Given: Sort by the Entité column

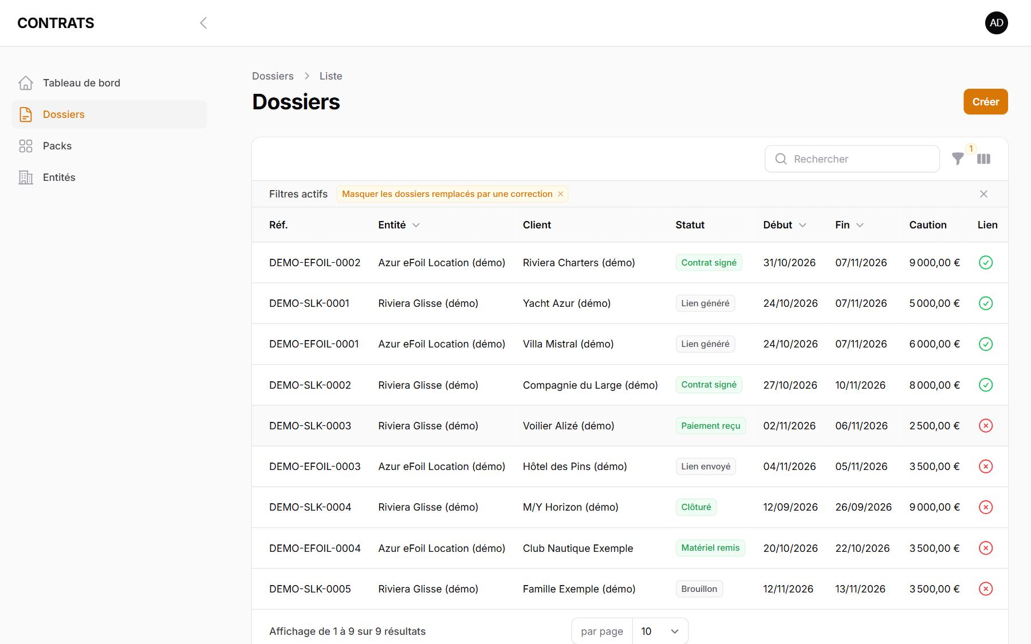Looking at the screenshot, I should click(x=399, y=225).
